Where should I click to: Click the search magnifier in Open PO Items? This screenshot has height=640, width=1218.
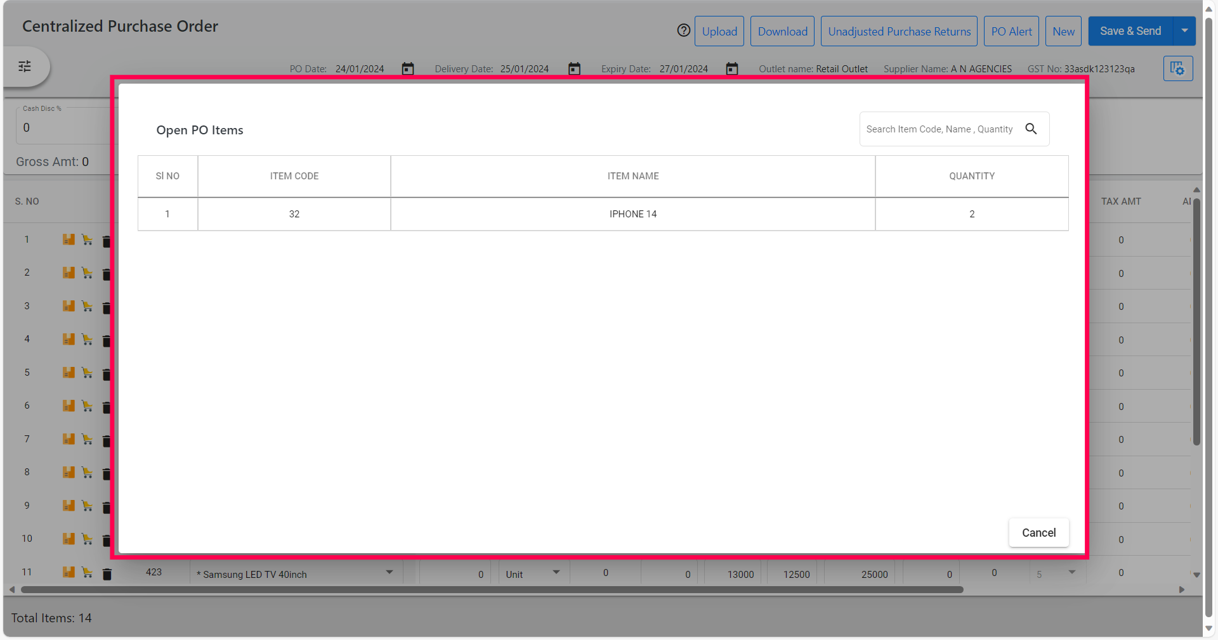(x=1031, y=129)
